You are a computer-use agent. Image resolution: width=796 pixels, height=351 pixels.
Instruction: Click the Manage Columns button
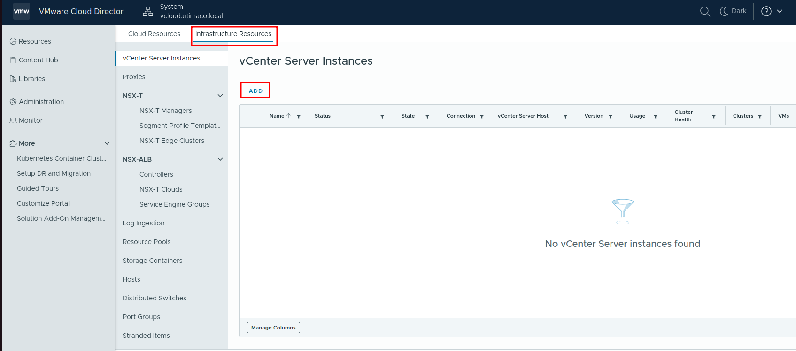pos(273,328)
